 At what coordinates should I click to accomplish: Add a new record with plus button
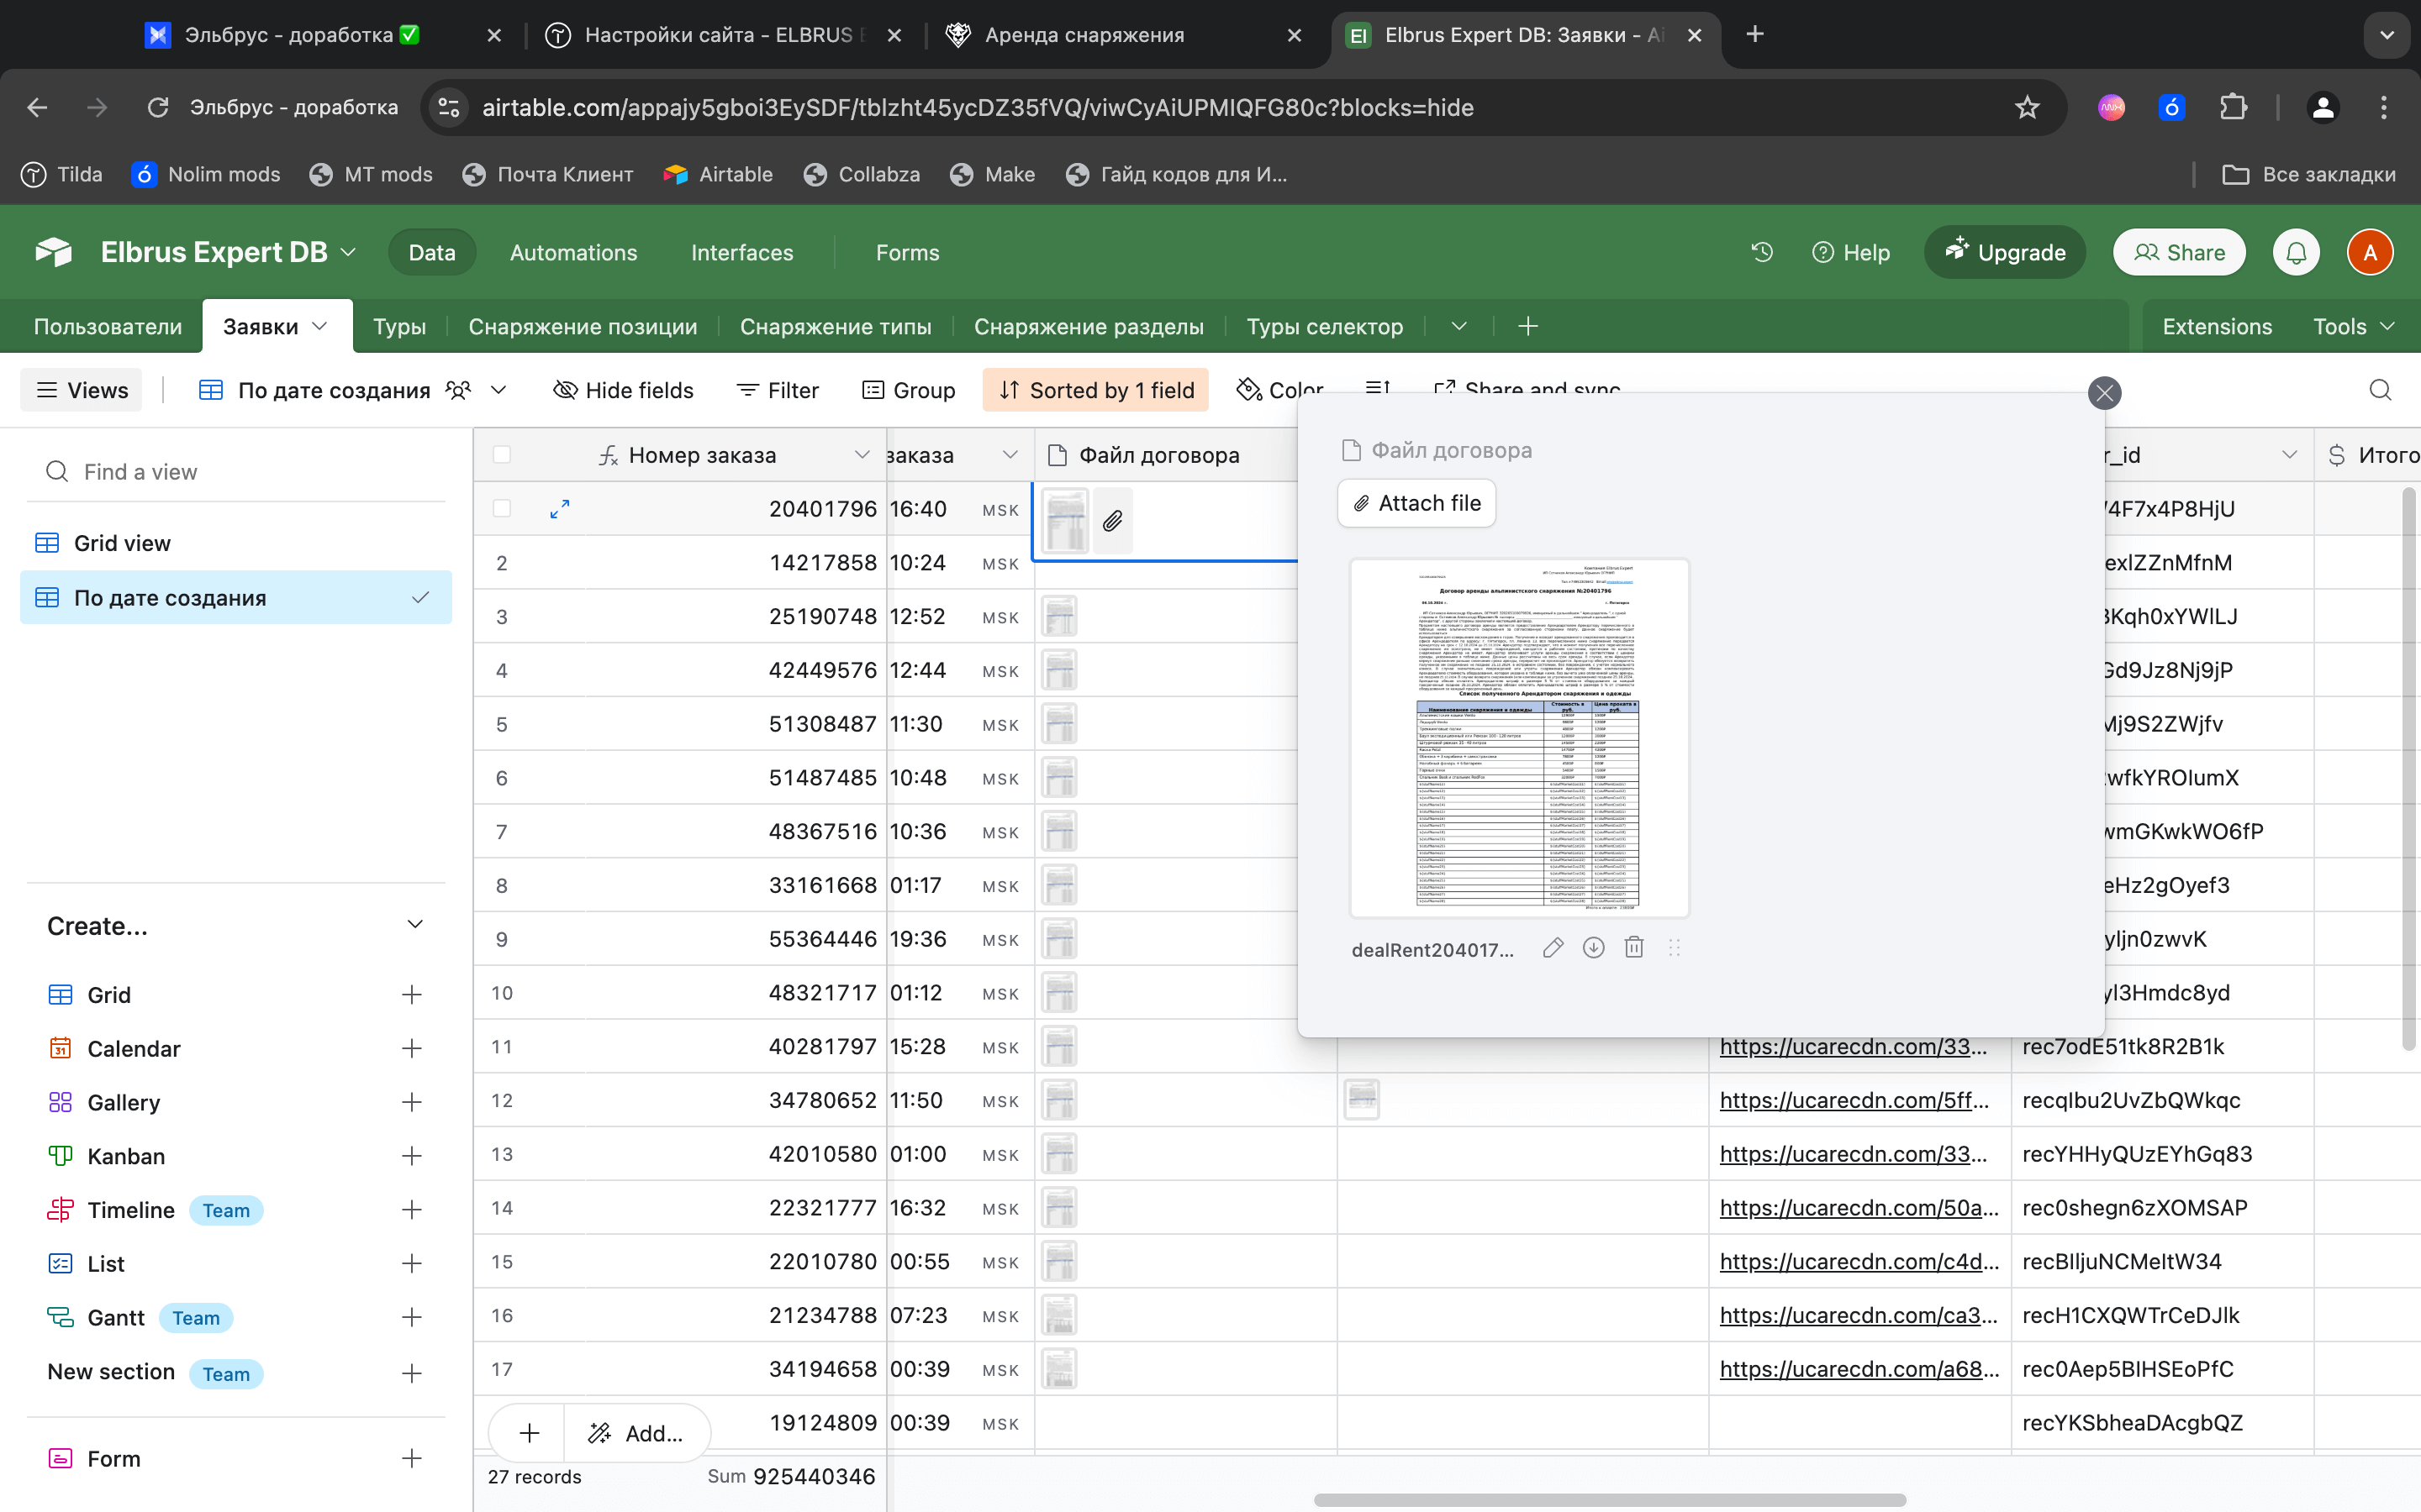pyautogui.click(x=530, y=1433)
